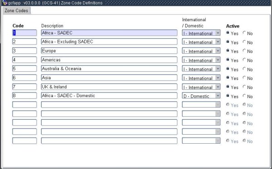This screenshot has width=272, height=169.
Task: Open the first empty International/Domestic dropdown
Action: (x=201, y=105)
